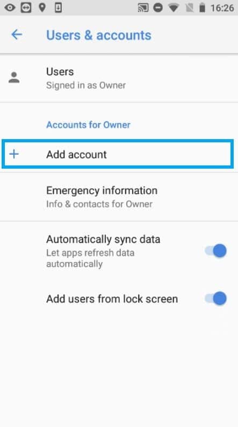Tap the do not disturb status icon
The height and width of the screenshot is (427, 238).
tap(158, 8)
